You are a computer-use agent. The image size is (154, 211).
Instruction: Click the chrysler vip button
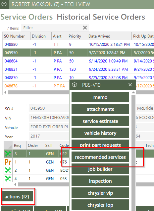pyautogui.click(x=100, y=193)
